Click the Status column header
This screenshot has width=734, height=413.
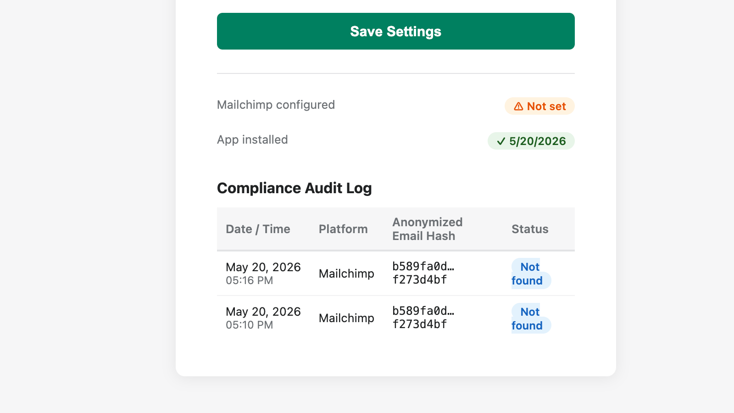click(530, 229)
